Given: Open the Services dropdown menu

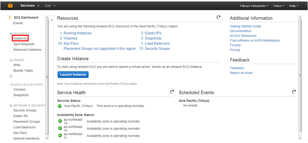Looking at the screenshot, I should [x=30, y=6].
